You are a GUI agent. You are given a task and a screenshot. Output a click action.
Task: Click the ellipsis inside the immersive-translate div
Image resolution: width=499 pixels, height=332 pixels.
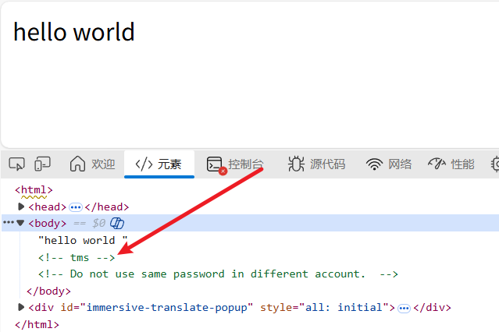click(404, 307)
